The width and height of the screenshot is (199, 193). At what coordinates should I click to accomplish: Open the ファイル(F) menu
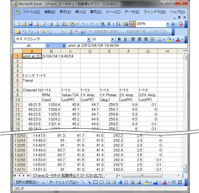click(x=31, y=12)
